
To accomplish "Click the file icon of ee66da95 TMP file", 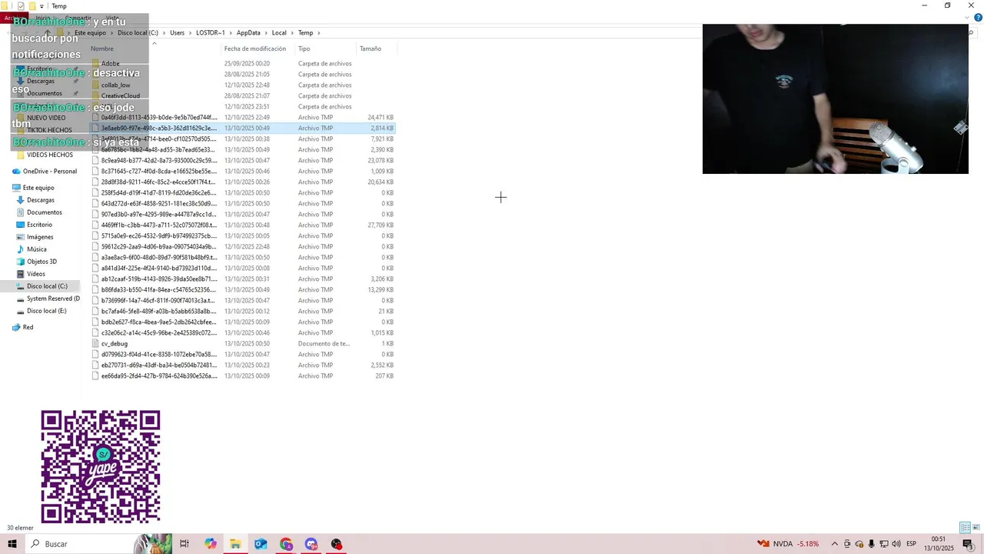I will (95, 375).
